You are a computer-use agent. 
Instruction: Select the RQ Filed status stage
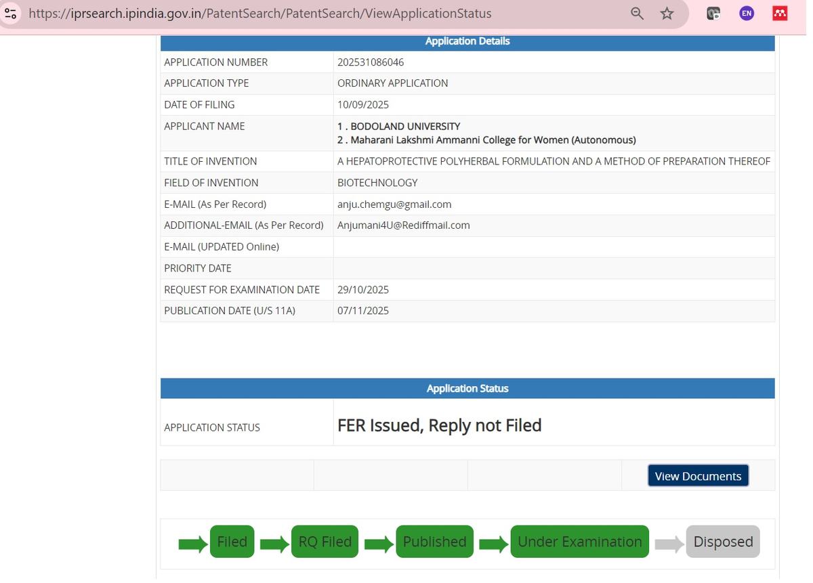[325, 542]
